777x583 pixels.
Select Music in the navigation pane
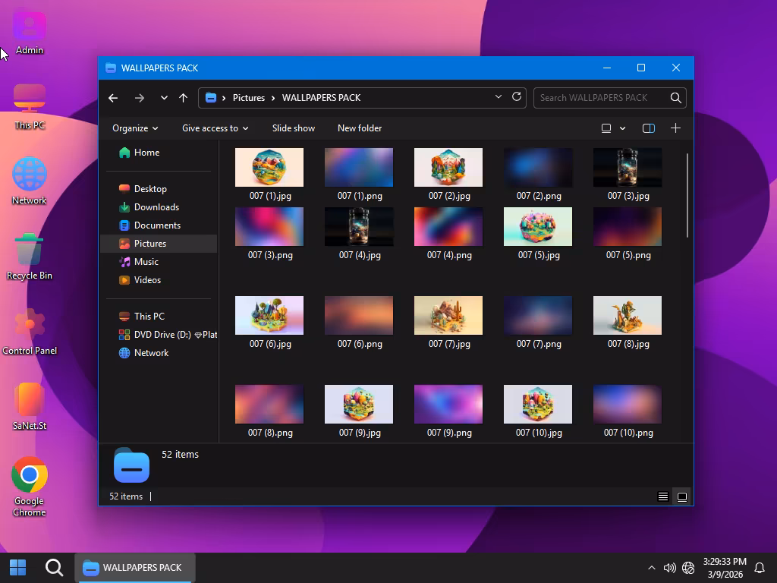pos(146,262)
